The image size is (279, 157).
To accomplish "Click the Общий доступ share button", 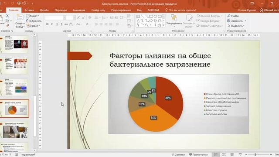I will click(x=269, y=10).
